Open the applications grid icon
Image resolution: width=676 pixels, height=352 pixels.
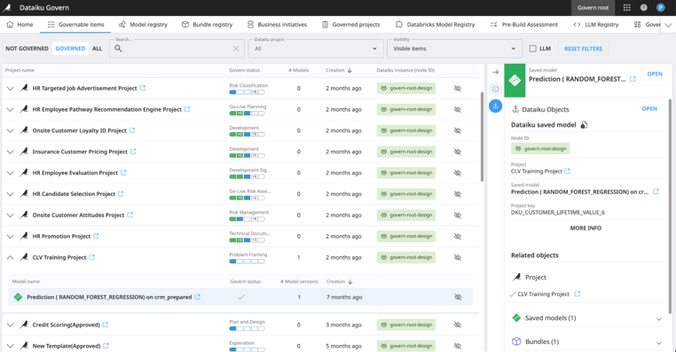pyautogui.click(x=627, y=8)
